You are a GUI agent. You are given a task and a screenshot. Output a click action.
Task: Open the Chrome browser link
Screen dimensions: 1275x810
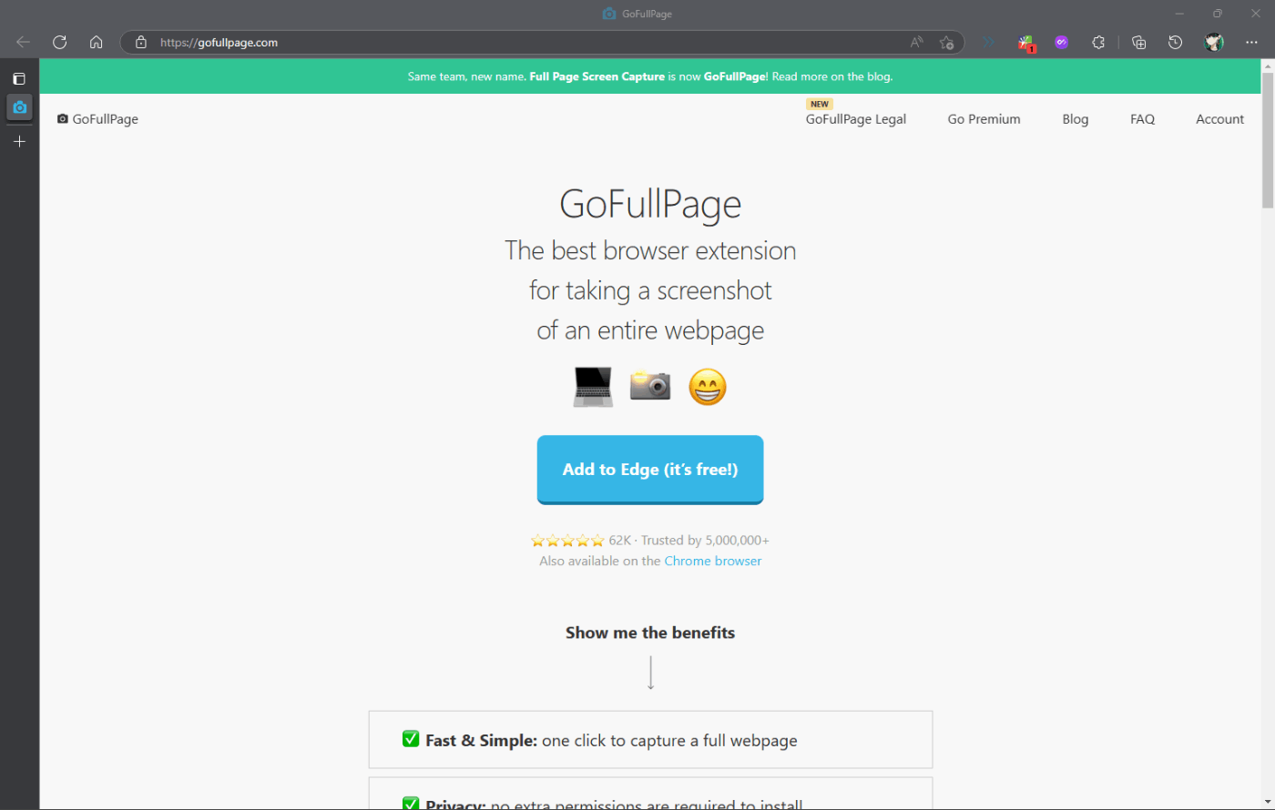713,561
